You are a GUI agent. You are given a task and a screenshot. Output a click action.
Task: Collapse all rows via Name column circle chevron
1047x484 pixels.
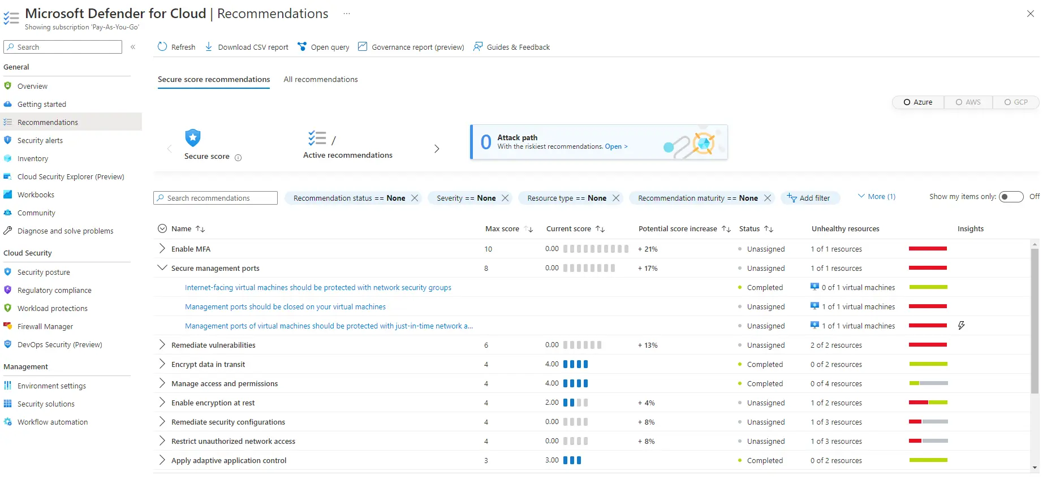(x=162, y=228)
